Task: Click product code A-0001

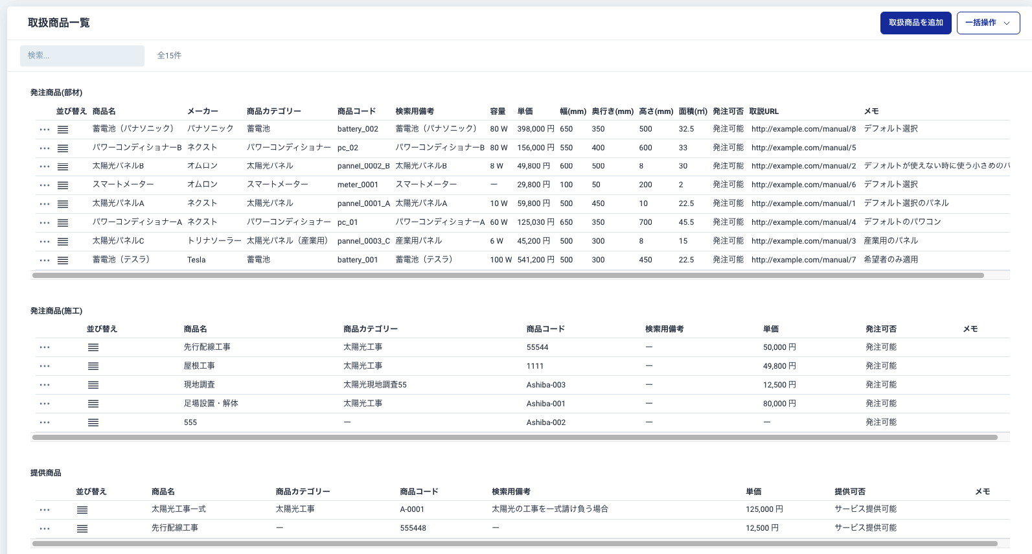Action: coord(412,509)
